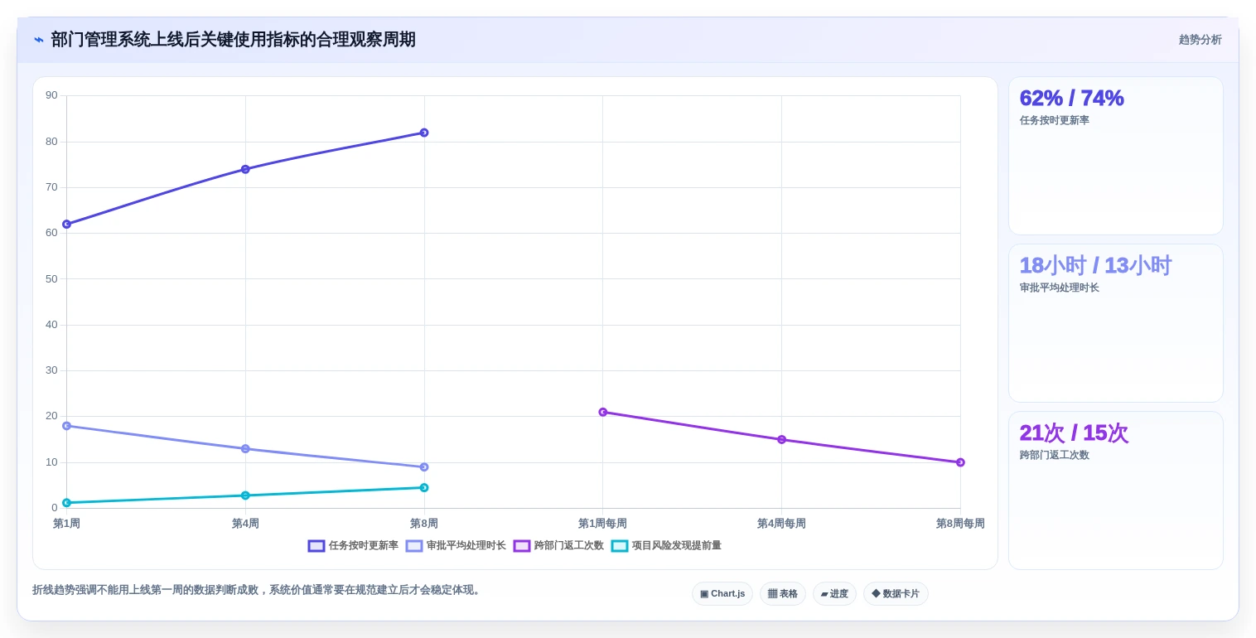Image resolution: width=1256 pixels, height=638 pixels.
Task: Click the 第8周 axis label
Action: click(x=424, y=524)
